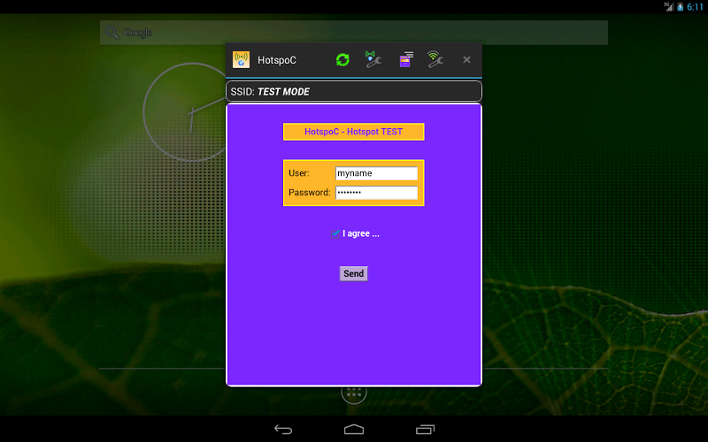Image resolution: width=708 pixels, height=442 pixels.
Task: Click the Password input field
Action: [377, 193]
